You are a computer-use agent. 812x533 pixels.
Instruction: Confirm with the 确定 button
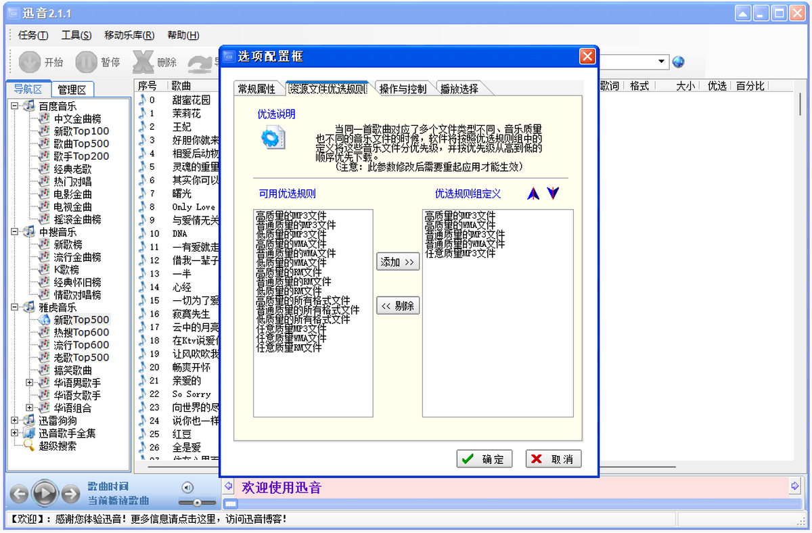click(x=484, y=459)
